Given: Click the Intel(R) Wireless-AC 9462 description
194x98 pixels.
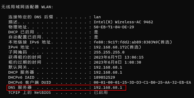Looking at the screenshot, I should (123, 22).
